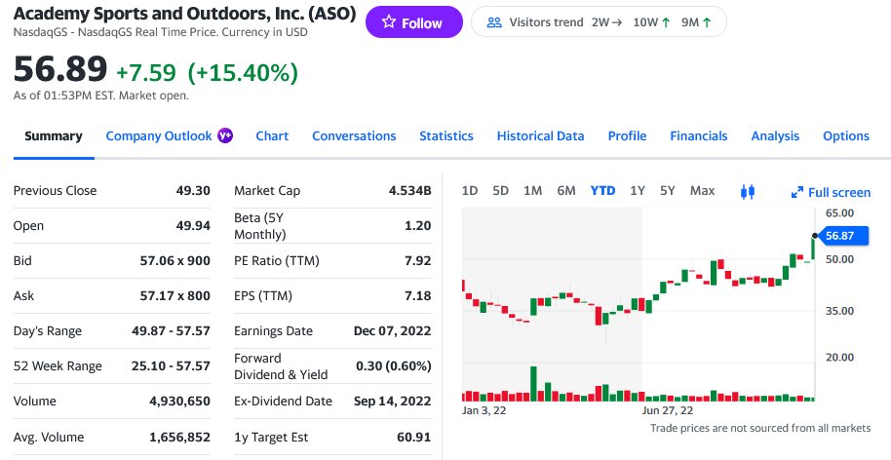Click the Y+ premium badge icon
This screenshot has width=891, height=460.
[225, 135]
